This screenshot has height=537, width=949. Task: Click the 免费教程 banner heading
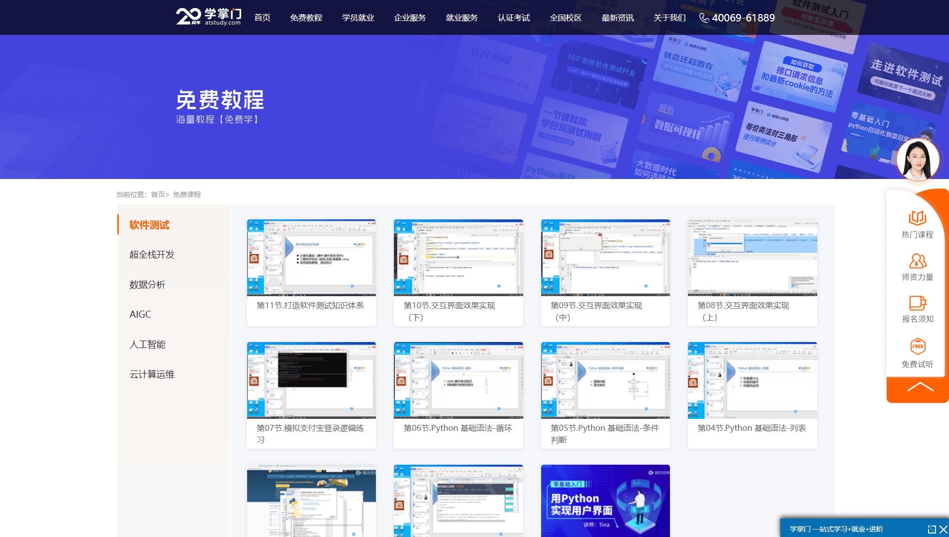point(220,100)
